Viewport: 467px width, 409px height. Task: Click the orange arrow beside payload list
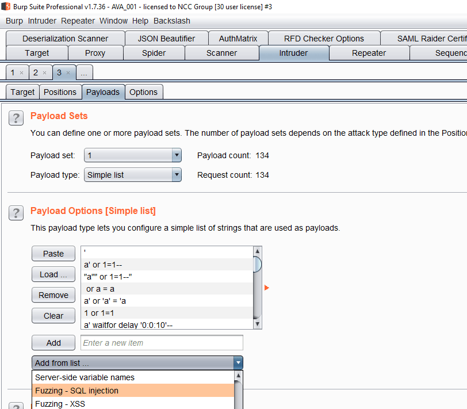(x=267, y=288)
